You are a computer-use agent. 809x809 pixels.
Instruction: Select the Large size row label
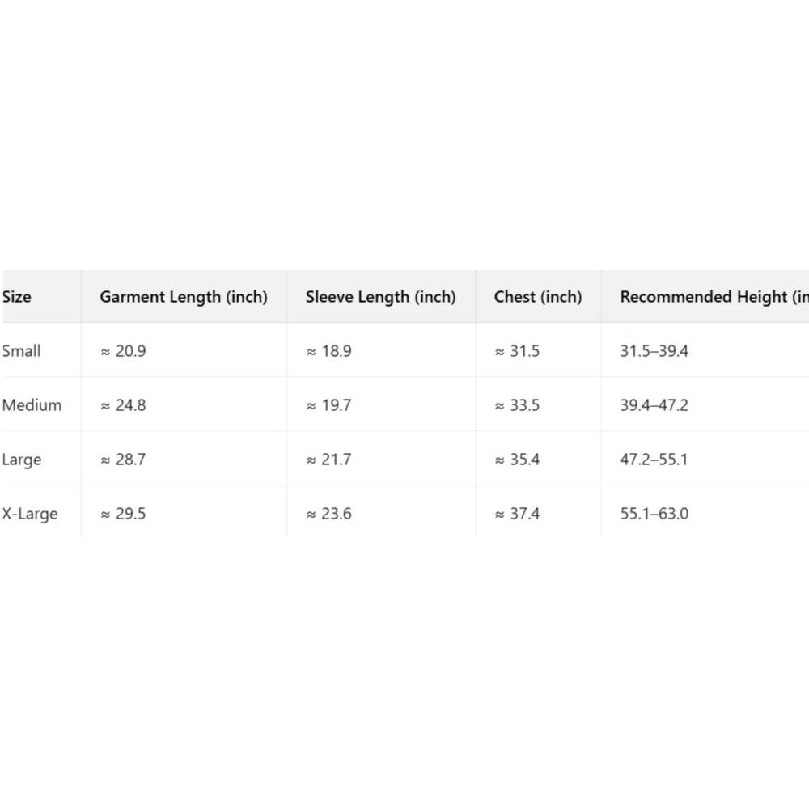pyautogui.click(x=22, y=460)
